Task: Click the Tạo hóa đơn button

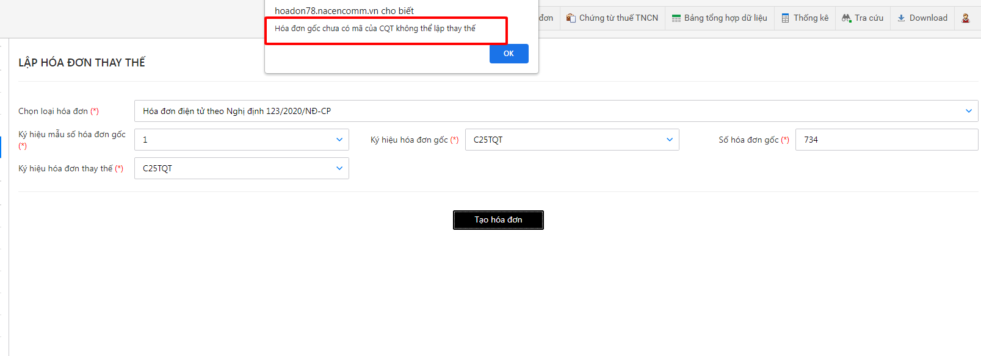Action: pyautogui.click(x=498, y=220)
